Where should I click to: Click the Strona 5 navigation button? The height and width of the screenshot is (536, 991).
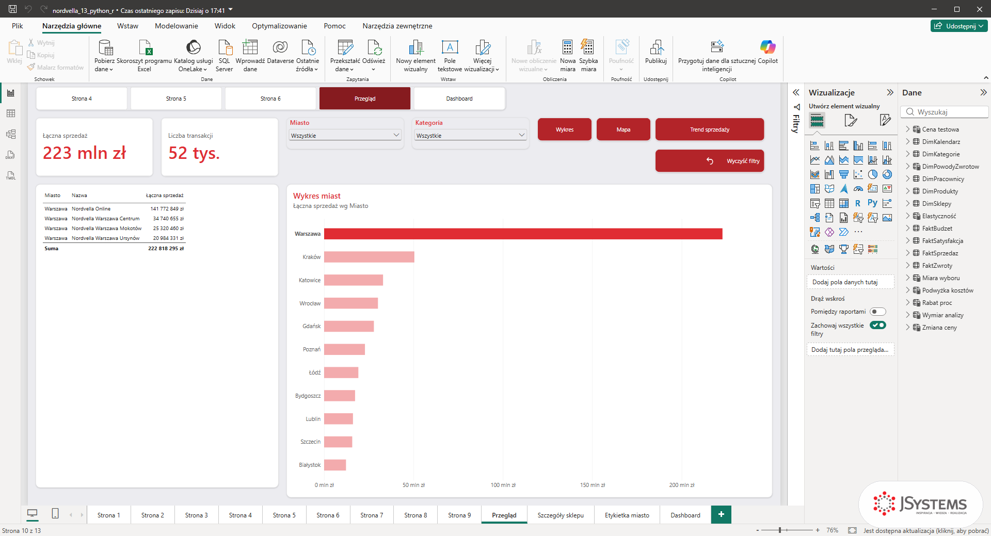[176, 99]
